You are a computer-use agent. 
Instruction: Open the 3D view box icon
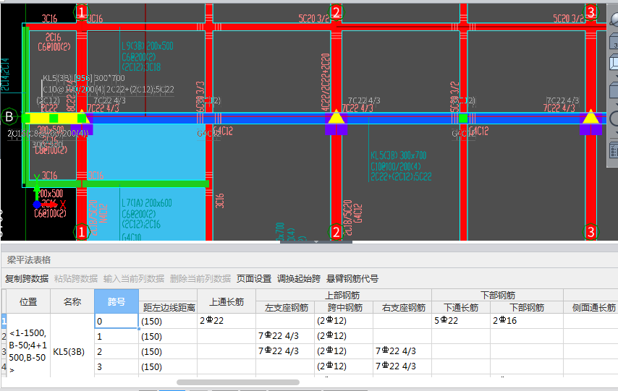614,41
